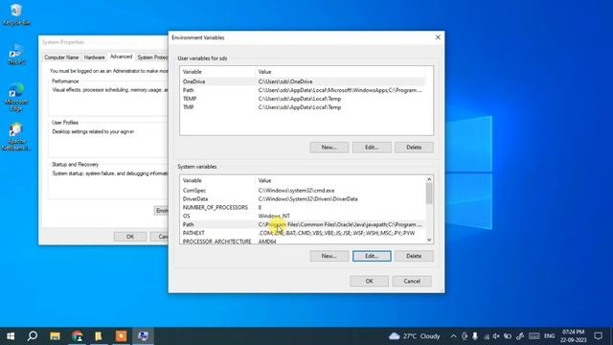This screenshot has height=345, width=613.
Task: Open the orange app icon on taskbar
Action: (x=121, y=336)
